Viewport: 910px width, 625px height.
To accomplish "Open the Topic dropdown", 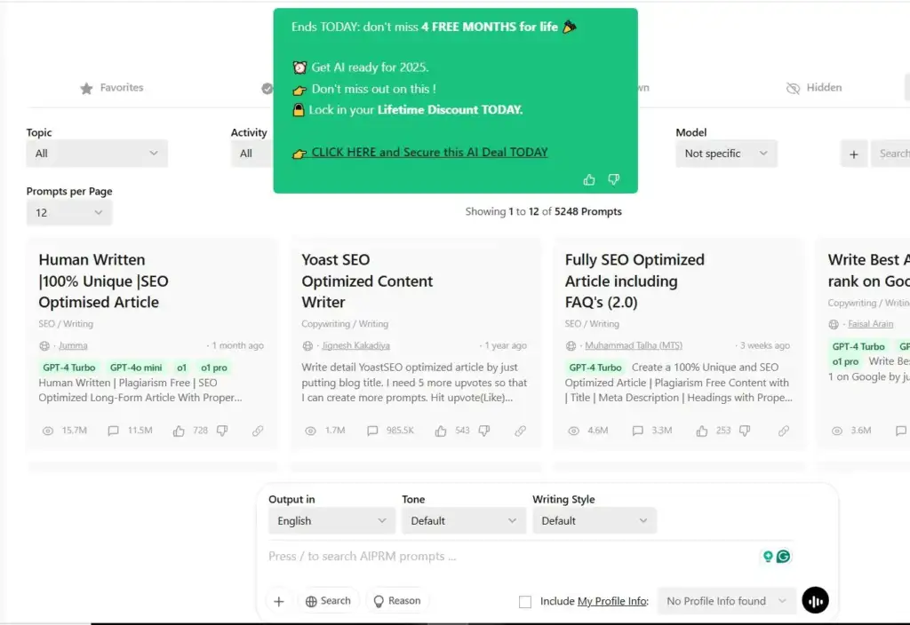I will [97, 154].
